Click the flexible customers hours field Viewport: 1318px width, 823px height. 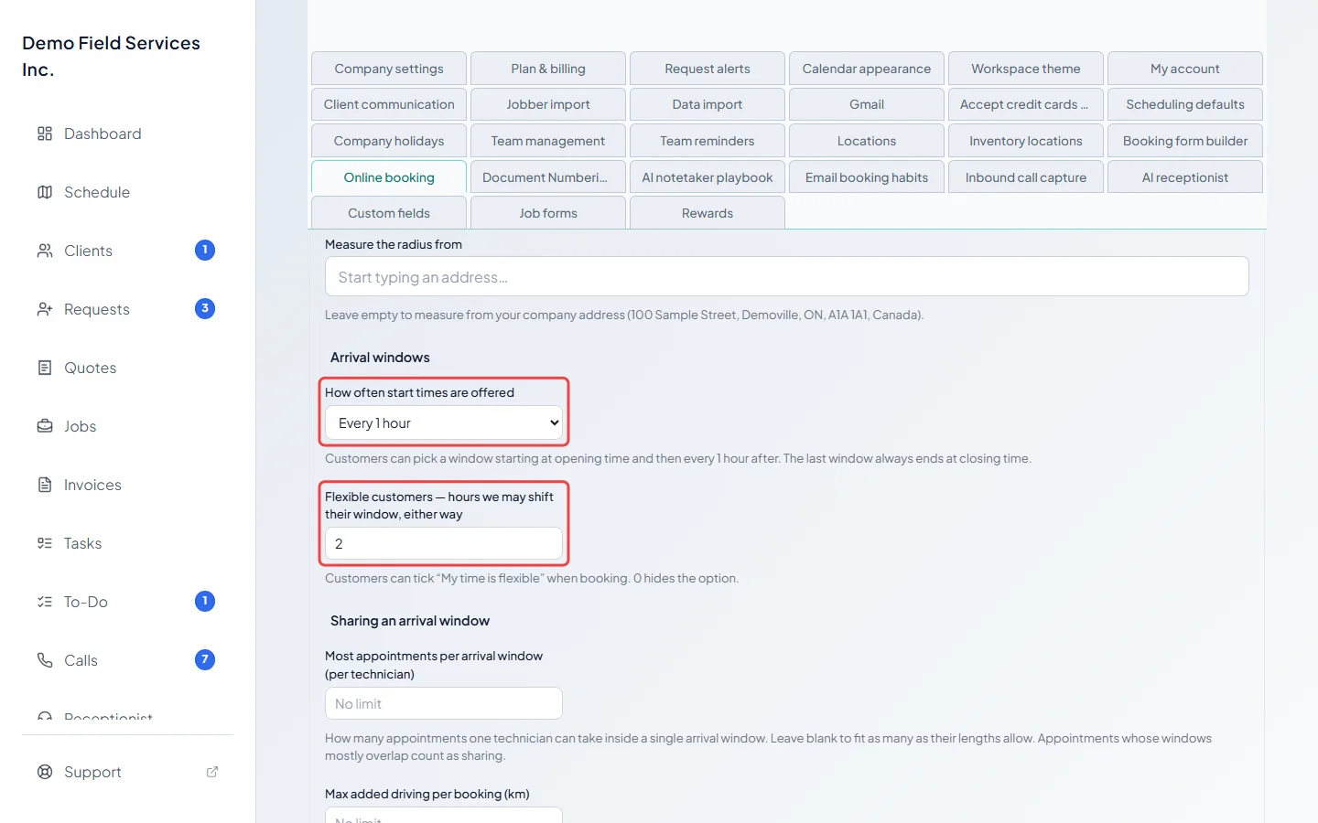444,543
